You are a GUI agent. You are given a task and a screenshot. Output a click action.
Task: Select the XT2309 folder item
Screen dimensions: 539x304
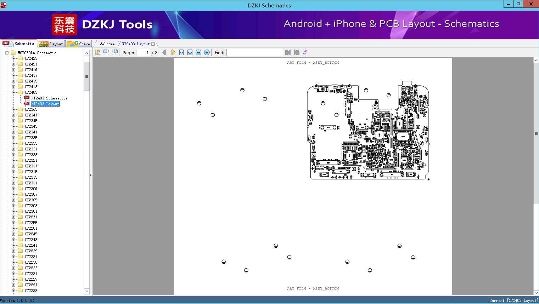tap(31, 189)
